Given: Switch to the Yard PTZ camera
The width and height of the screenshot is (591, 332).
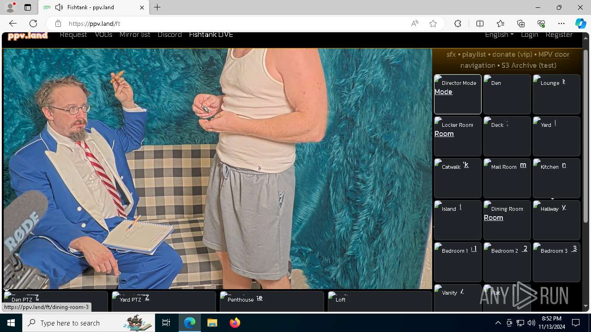Looking at the screenshot, I should pyautogui.click(x=163, y=301).
